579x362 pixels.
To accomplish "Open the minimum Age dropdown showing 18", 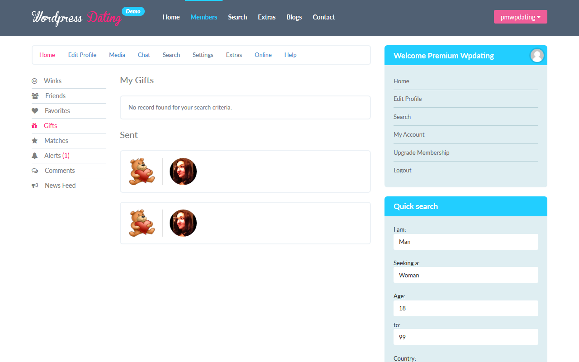I will pos(466,308).
